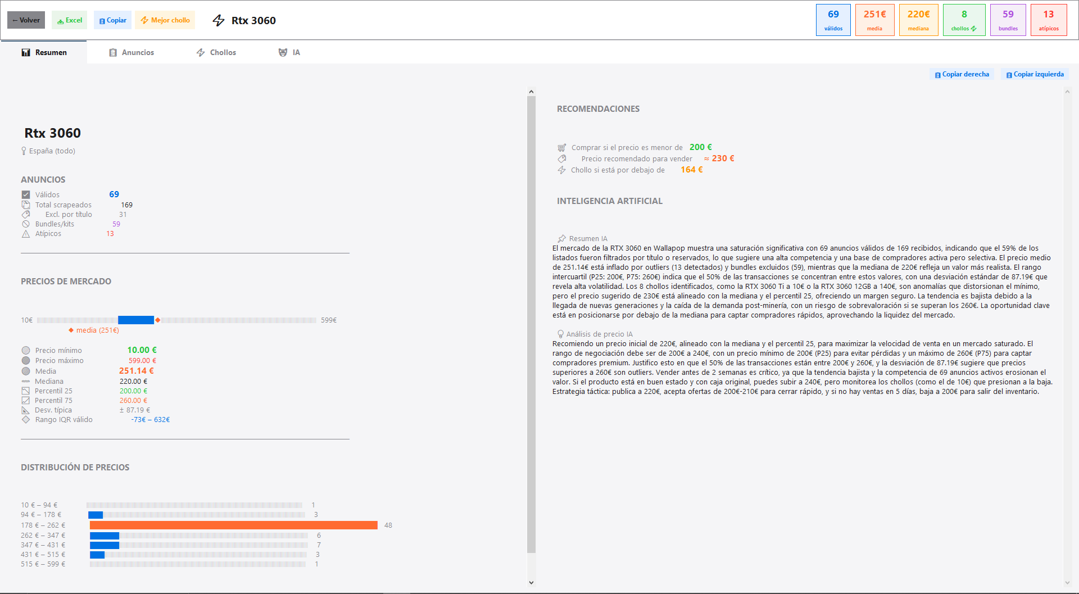This screenshot has width=1079, height=594.
Task: Click the Copiar derecha button
Action: tap(962, 74)
